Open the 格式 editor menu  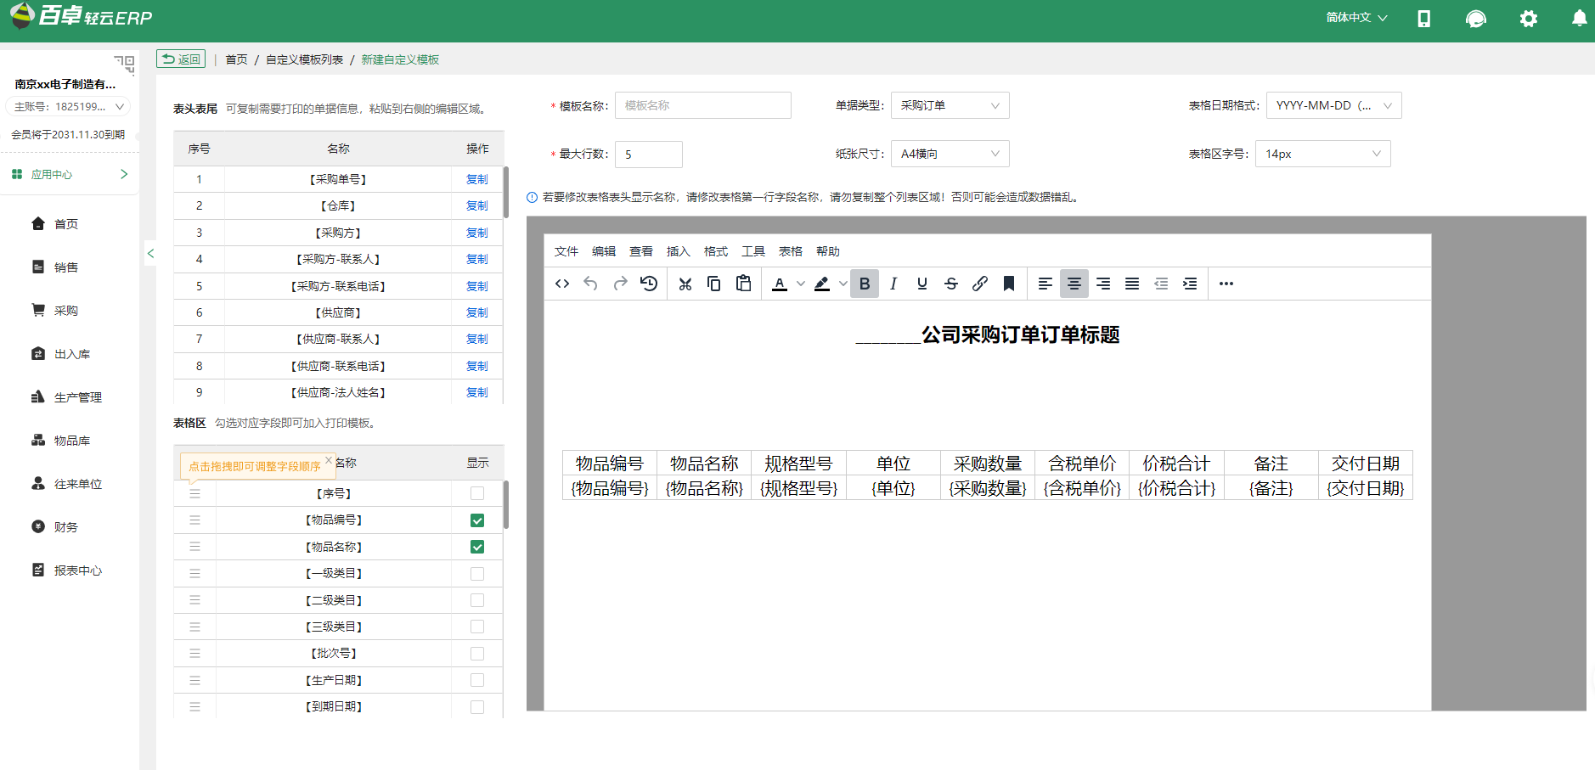716,251
